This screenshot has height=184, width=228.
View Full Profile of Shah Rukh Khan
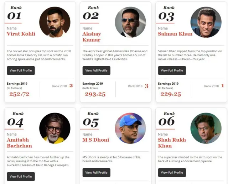(172, 173)
